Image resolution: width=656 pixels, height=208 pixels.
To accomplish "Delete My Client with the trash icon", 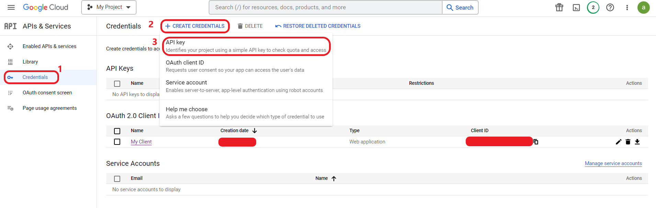I will pos(628,142).
